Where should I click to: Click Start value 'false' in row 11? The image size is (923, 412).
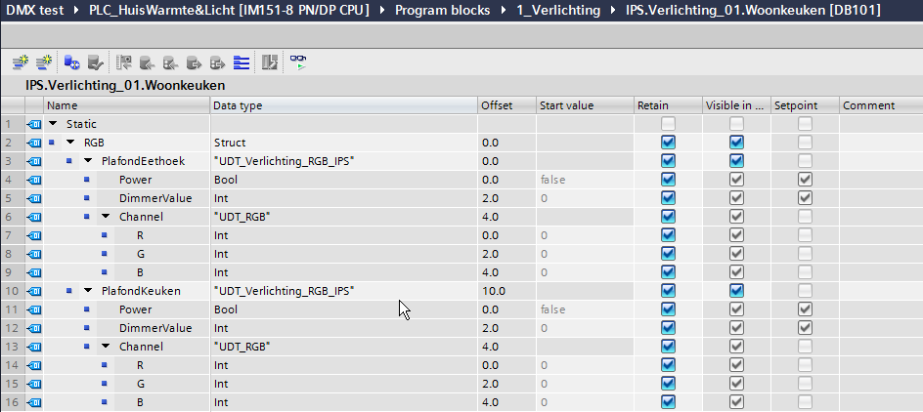552,309
